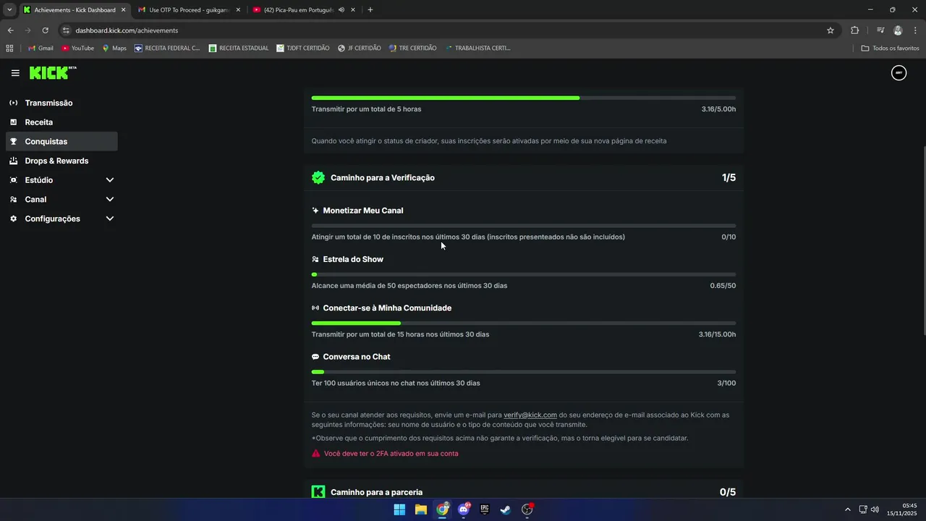Image resolution: width=926 pixels, height=521 pixels.
Task: Open the browser extensions puzzle icon
Action: tap(855, 30)
